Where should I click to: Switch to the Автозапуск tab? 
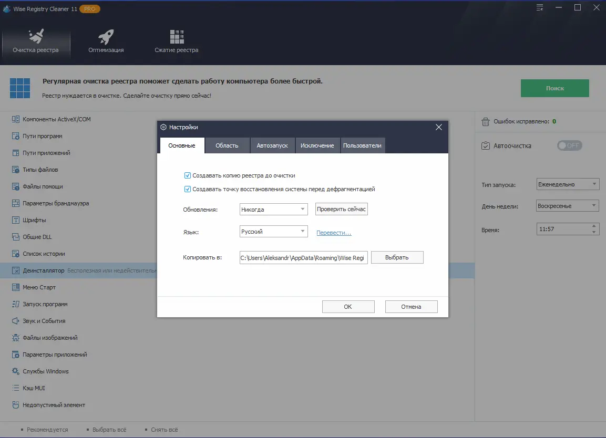pyautogui.click(x=272, y=145)
